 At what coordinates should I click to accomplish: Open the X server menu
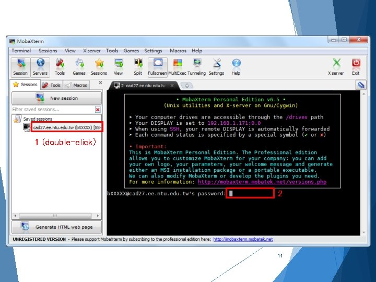coord(91,51)
